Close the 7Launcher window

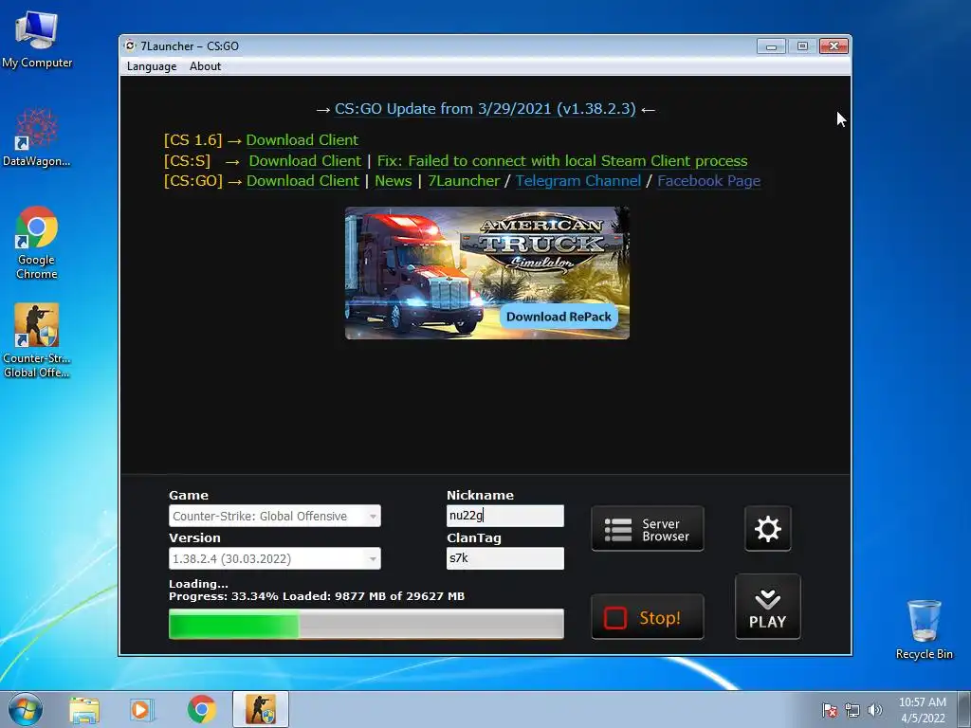coord(834,46)
